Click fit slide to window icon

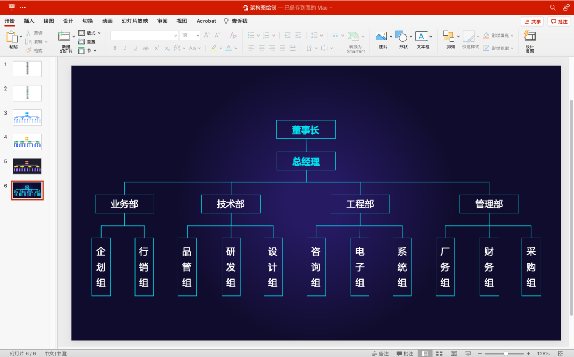pos(561,353)
